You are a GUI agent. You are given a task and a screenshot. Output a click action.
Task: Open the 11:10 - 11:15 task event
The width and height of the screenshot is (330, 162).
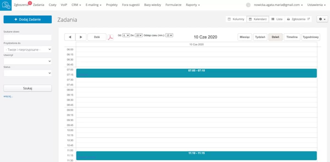(x=196, y=156)
